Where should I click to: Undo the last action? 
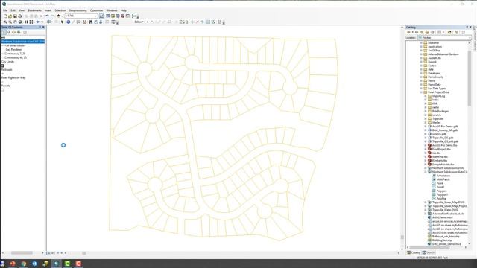[x=47, y=16]
